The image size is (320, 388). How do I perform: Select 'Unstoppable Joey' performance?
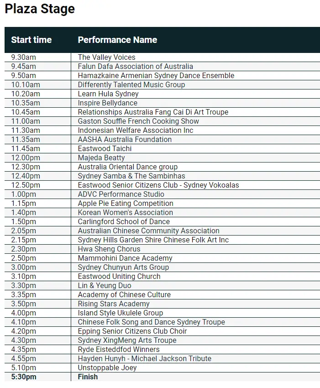pyautogui.click(x=107, y=368)
